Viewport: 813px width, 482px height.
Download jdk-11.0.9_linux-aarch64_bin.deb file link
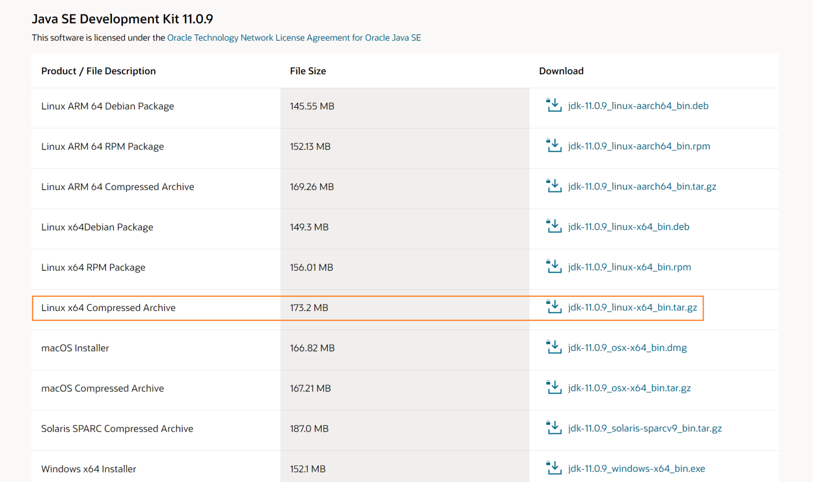tap(638, 106)
